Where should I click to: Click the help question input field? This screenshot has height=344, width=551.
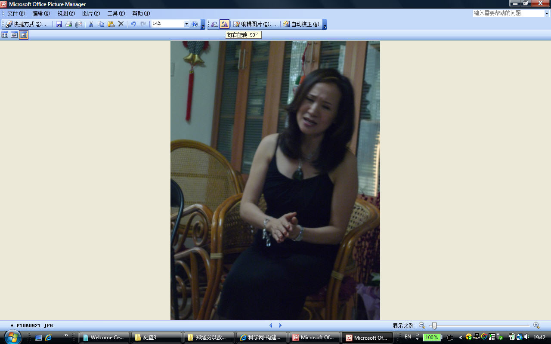(508, 13)
